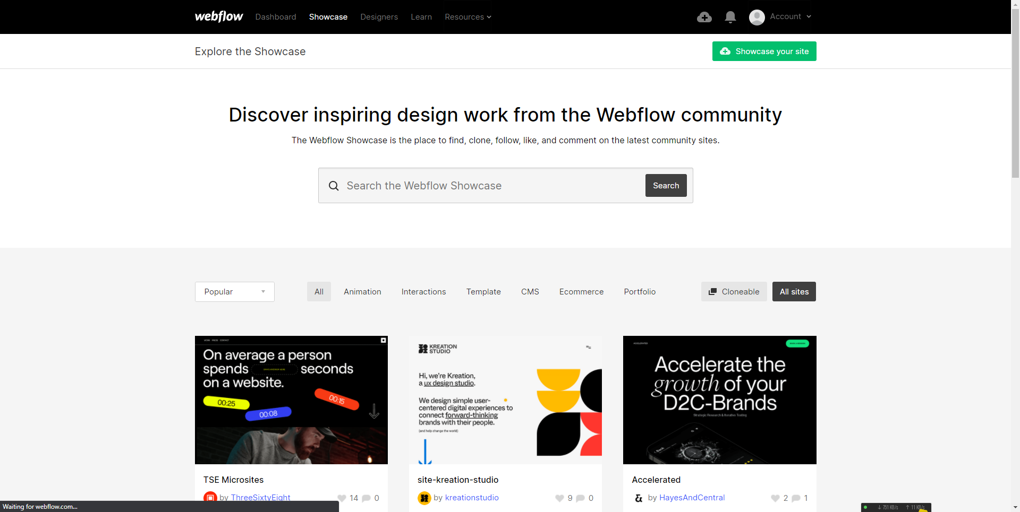
Task: Click the magnifier icon in search box
Action: 334,186
